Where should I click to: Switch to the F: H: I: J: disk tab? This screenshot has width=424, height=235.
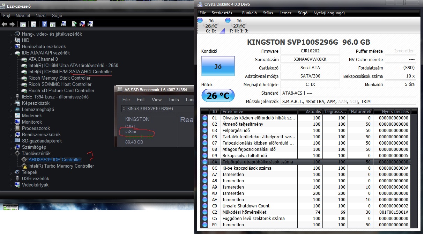click(239, 26)
